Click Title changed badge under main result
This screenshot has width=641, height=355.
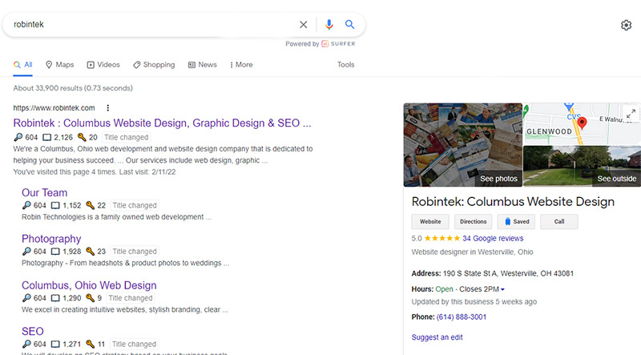click(x=126, y=137)
